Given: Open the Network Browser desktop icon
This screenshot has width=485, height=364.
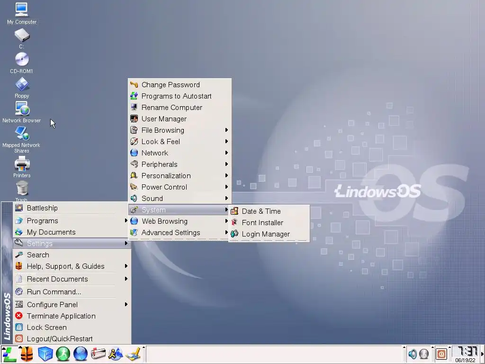Looking at the screenshot, I should coord(22,112).
